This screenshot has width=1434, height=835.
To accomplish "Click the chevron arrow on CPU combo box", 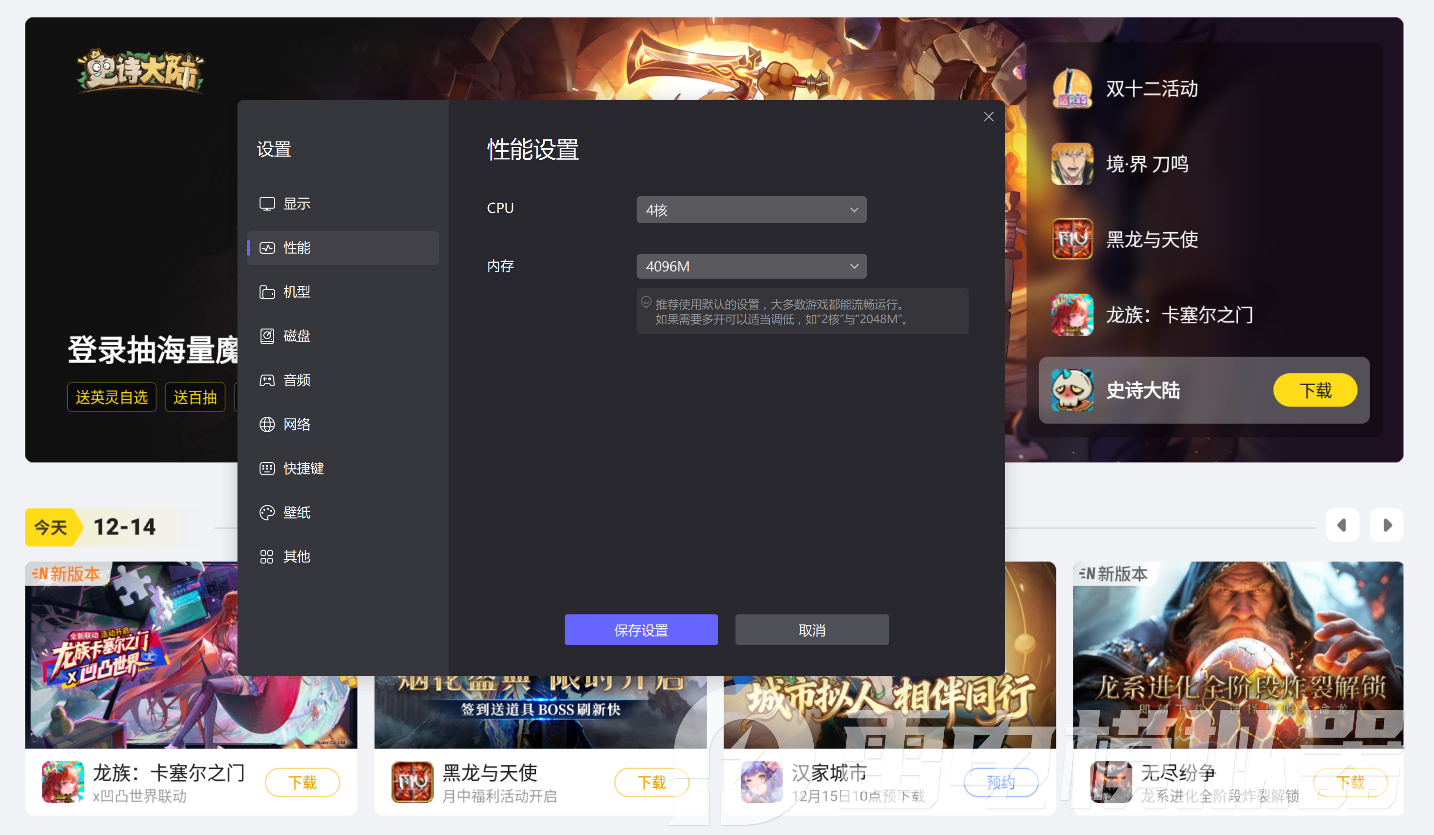I will coord(853,210).
